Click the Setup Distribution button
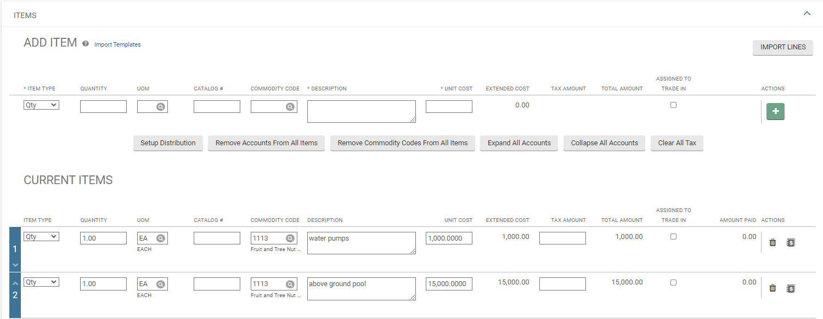Viewport: 823px width, 319px height. (x=168, y=143)
